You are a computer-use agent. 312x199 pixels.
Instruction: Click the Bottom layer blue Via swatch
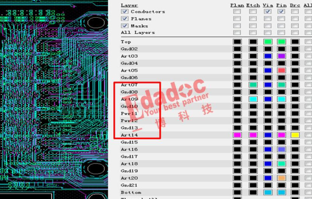click(268, 192)
